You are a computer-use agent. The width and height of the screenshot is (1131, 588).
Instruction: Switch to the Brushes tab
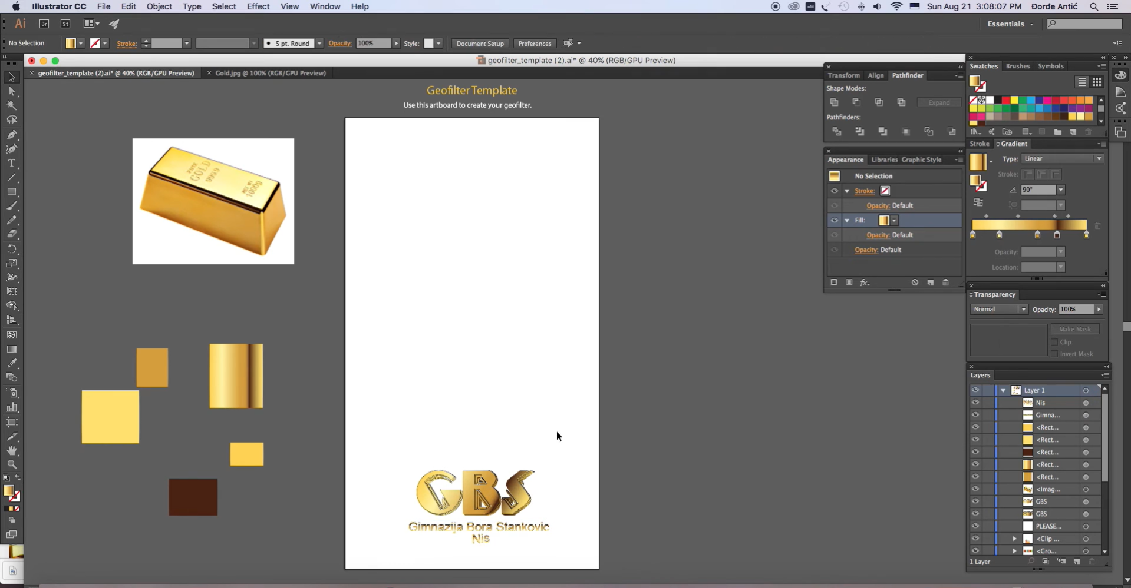tap(1018, 66)
